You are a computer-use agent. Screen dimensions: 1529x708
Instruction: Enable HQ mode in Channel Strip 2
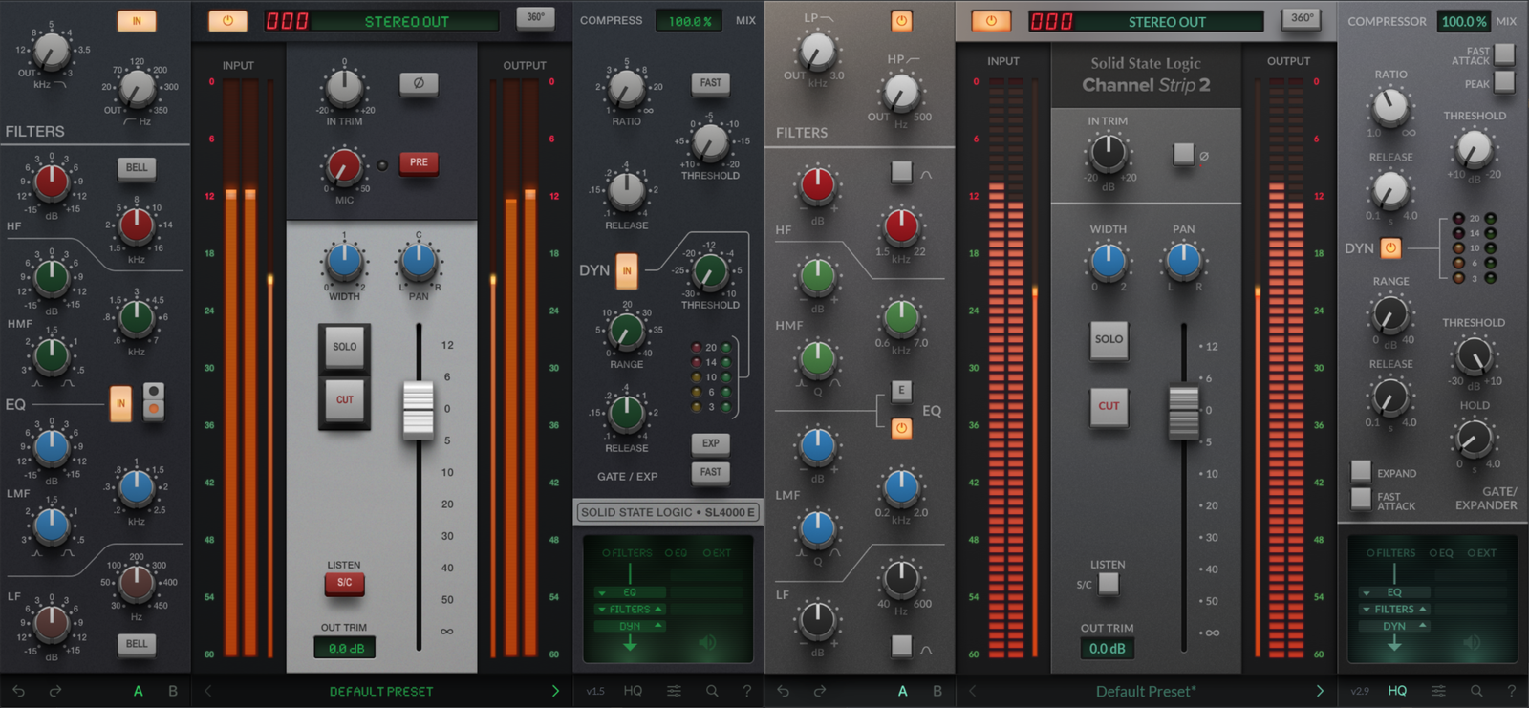pyautogui.click(x=1397, y=691)
